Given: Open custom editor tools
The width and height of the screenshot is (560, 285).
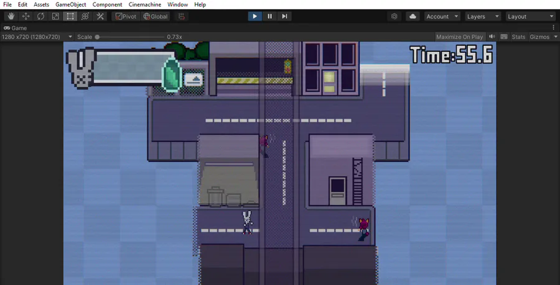Looking at the screenshot, I should coord(100,16).
